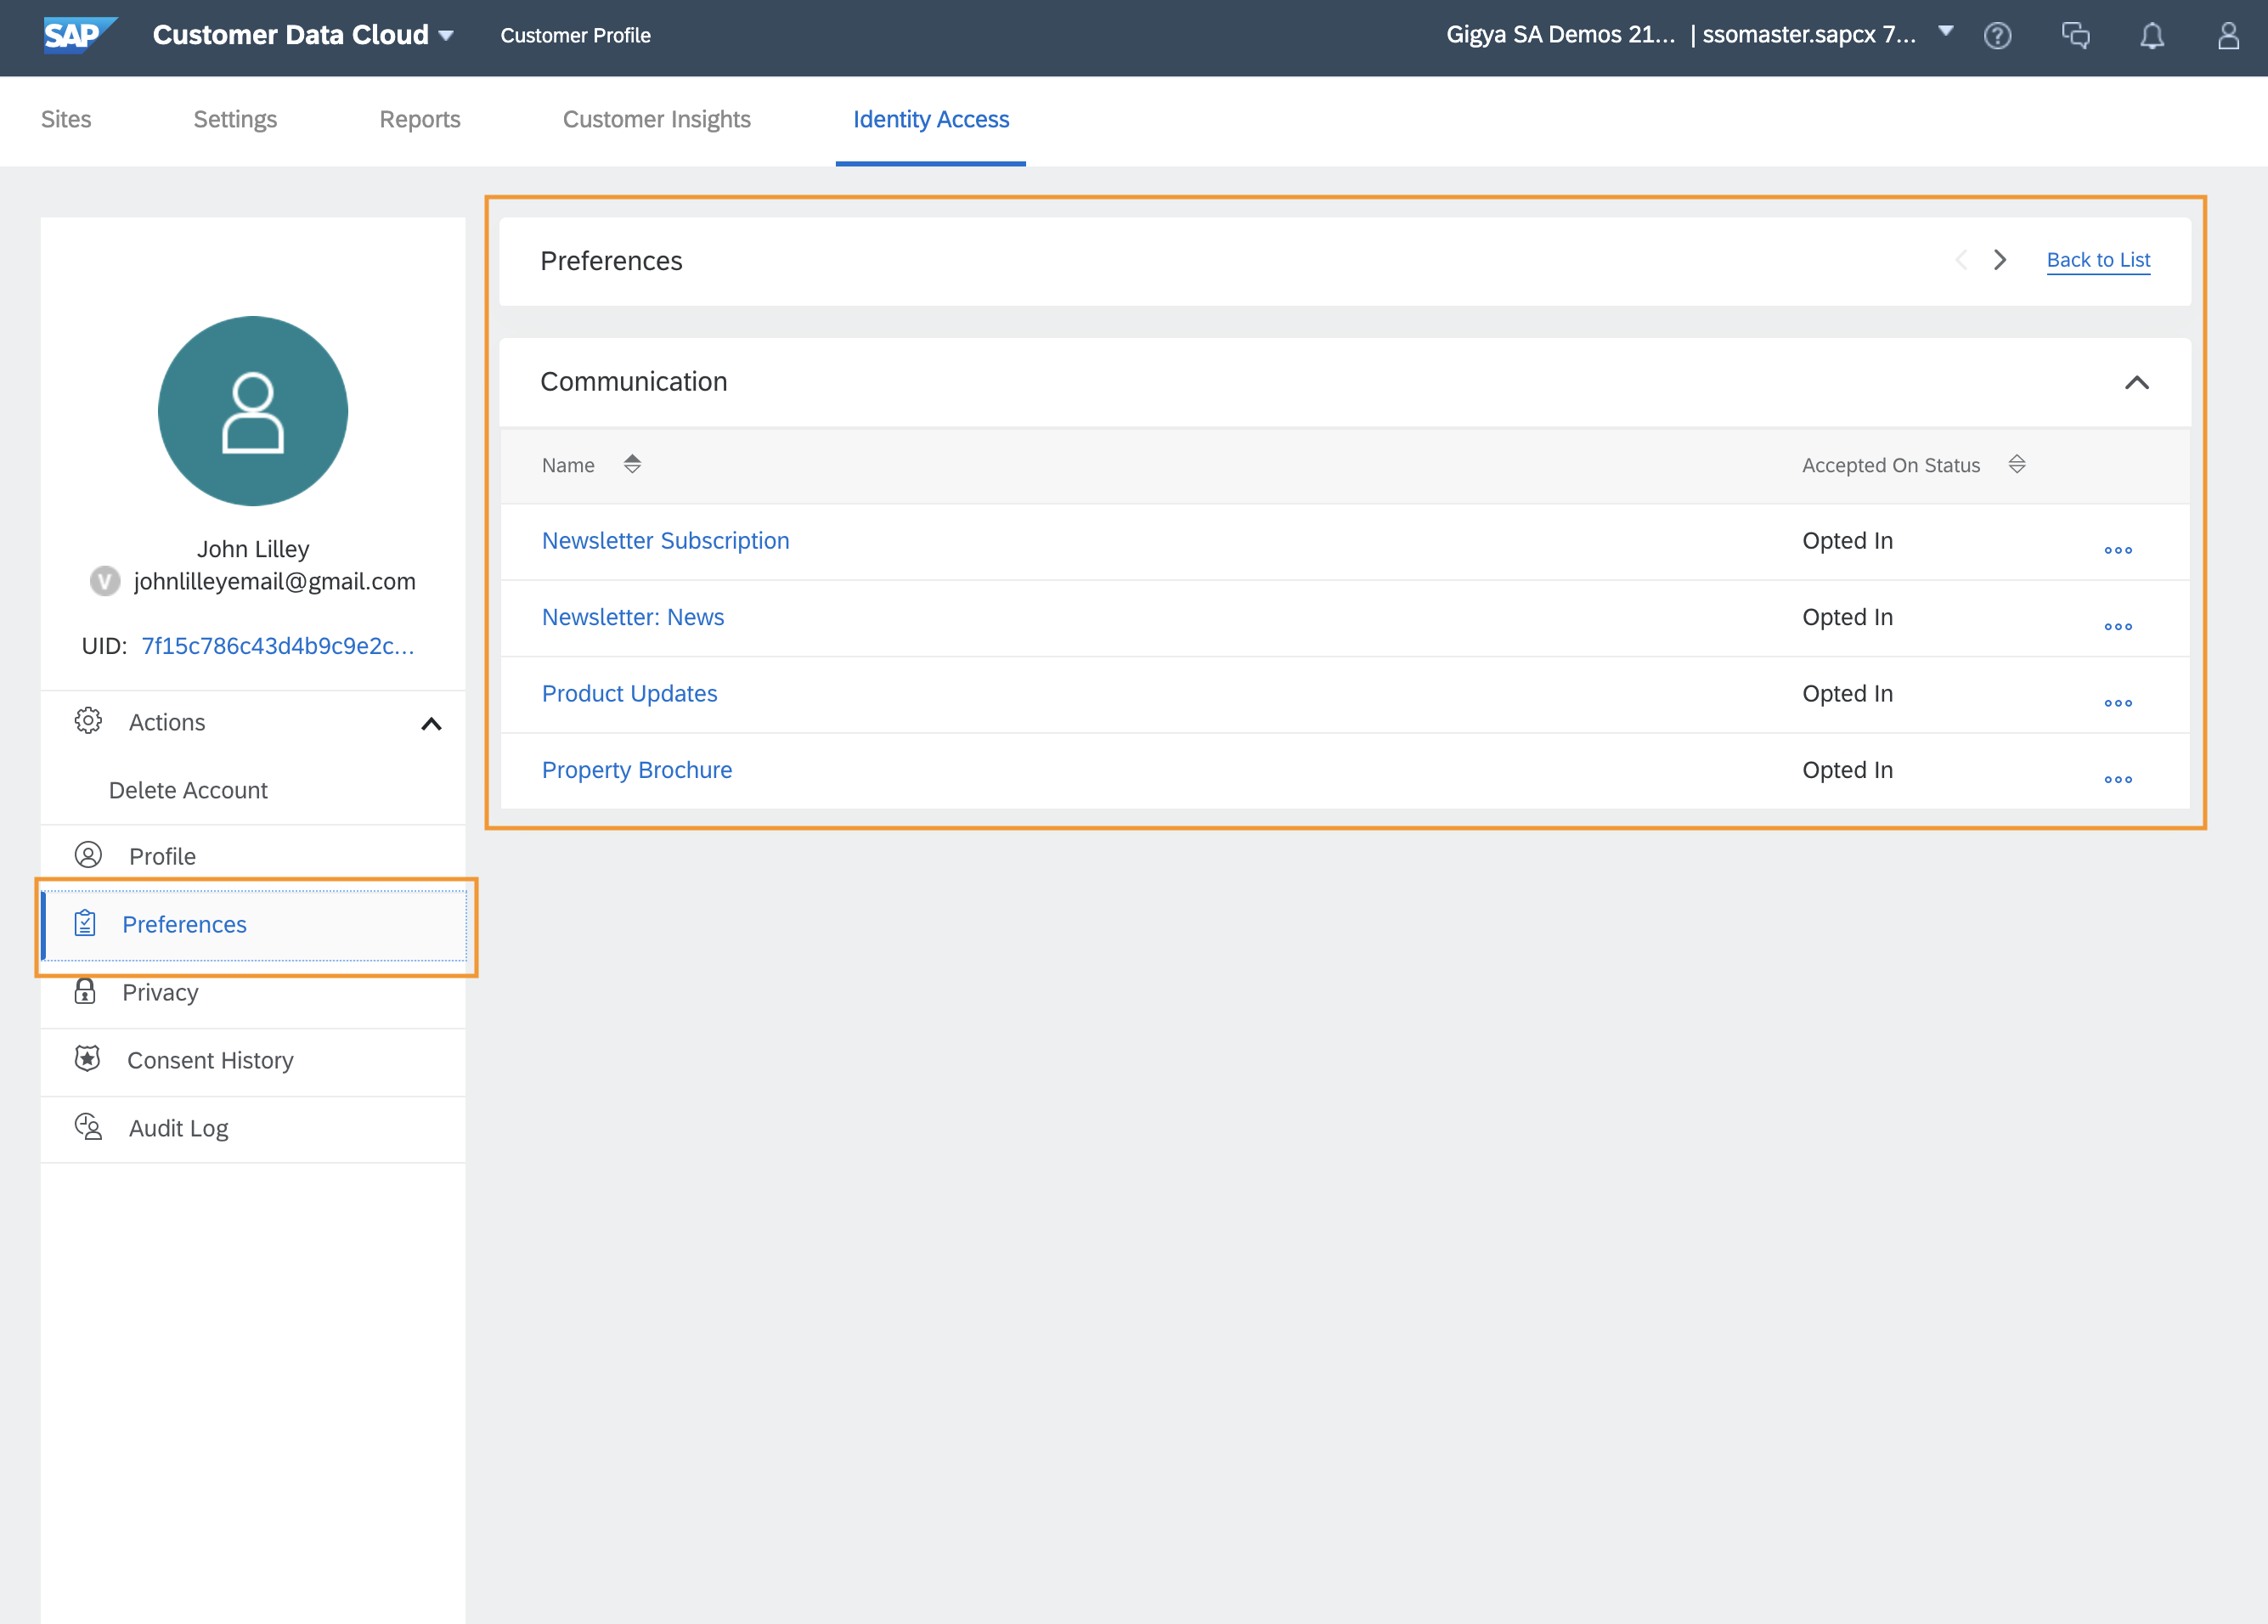
Task: Open more options for Property Brochure
Action: pos(2117,779)
